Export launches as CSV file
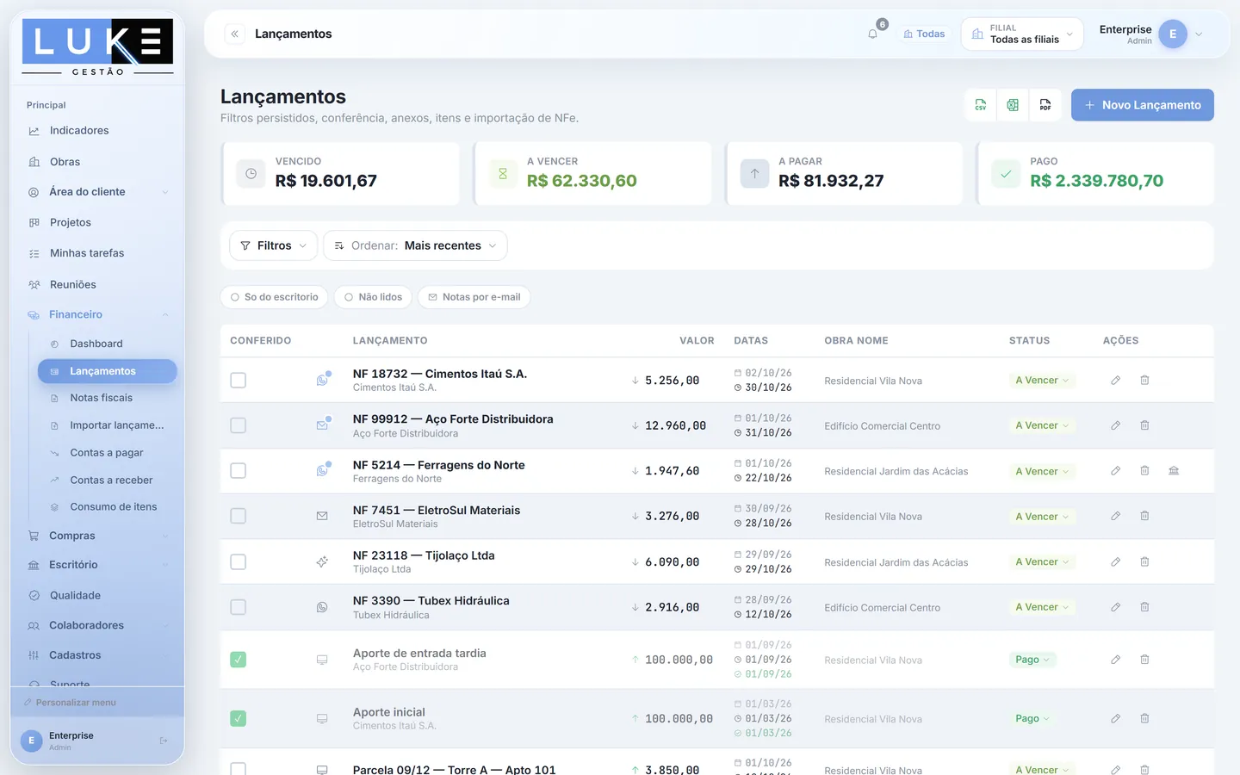 (980, 105)
